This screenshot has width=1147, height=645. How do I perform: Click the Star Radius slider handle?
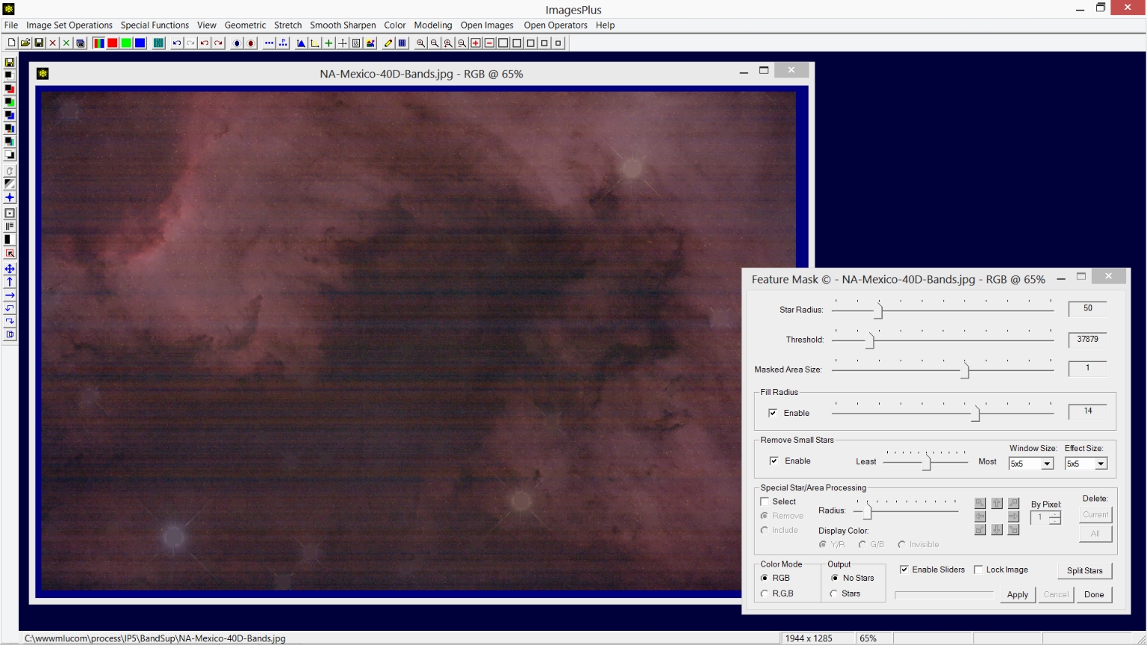tap(878, 311)
